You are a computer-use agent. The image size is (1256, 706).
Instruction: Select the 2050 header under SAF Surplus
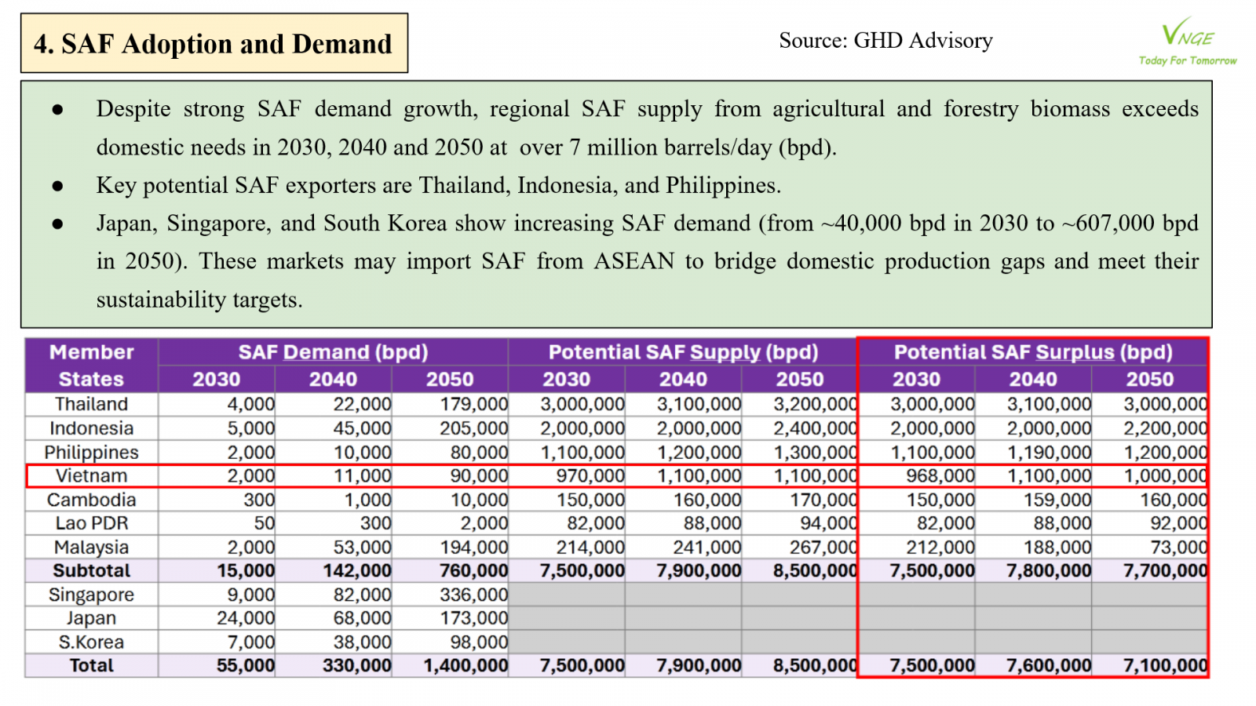1149,380
